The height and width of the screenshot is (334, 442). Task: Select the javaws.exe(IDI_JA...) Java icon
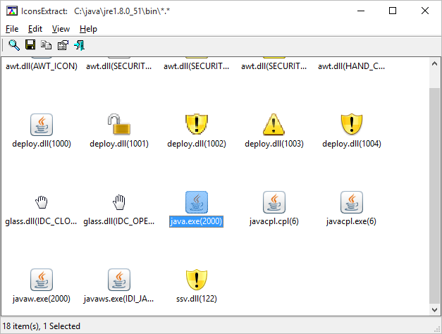[119, 280]
